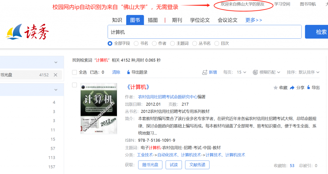This screenshot has height=174, width=328.
Task: Select the 丛书名 radio button
Action: (194, 43)
